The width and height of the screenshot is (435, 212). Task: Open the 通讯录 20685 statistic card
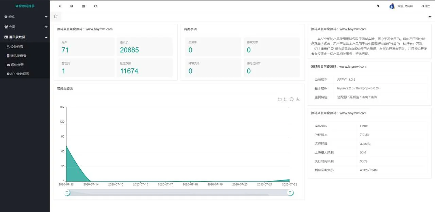[x=144, y=47]
